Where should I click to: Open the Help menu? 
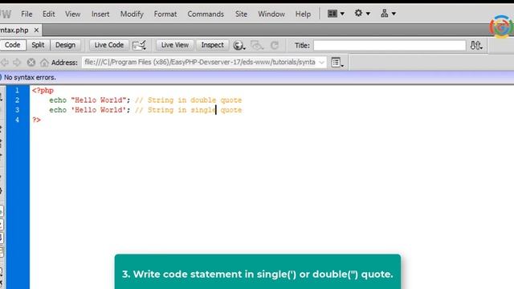pos(303,14)
